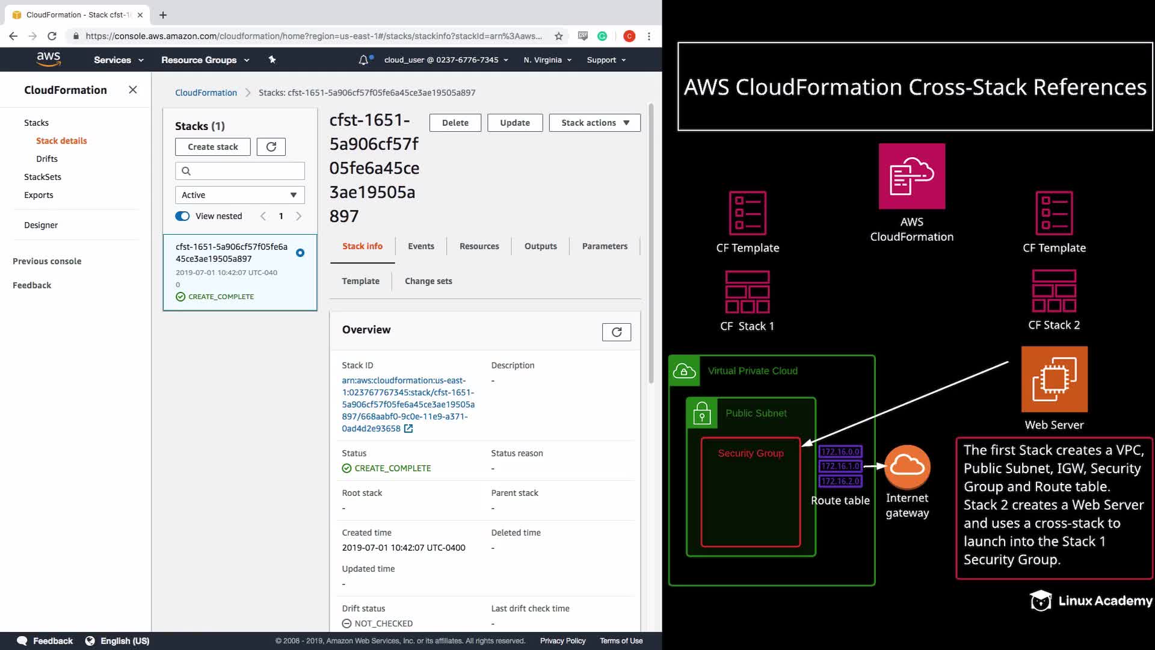The image size is (1155, 650).
Task: Select the cfst-1651 stack radio button
Action: pyautogui.click(x=300, y=253)
